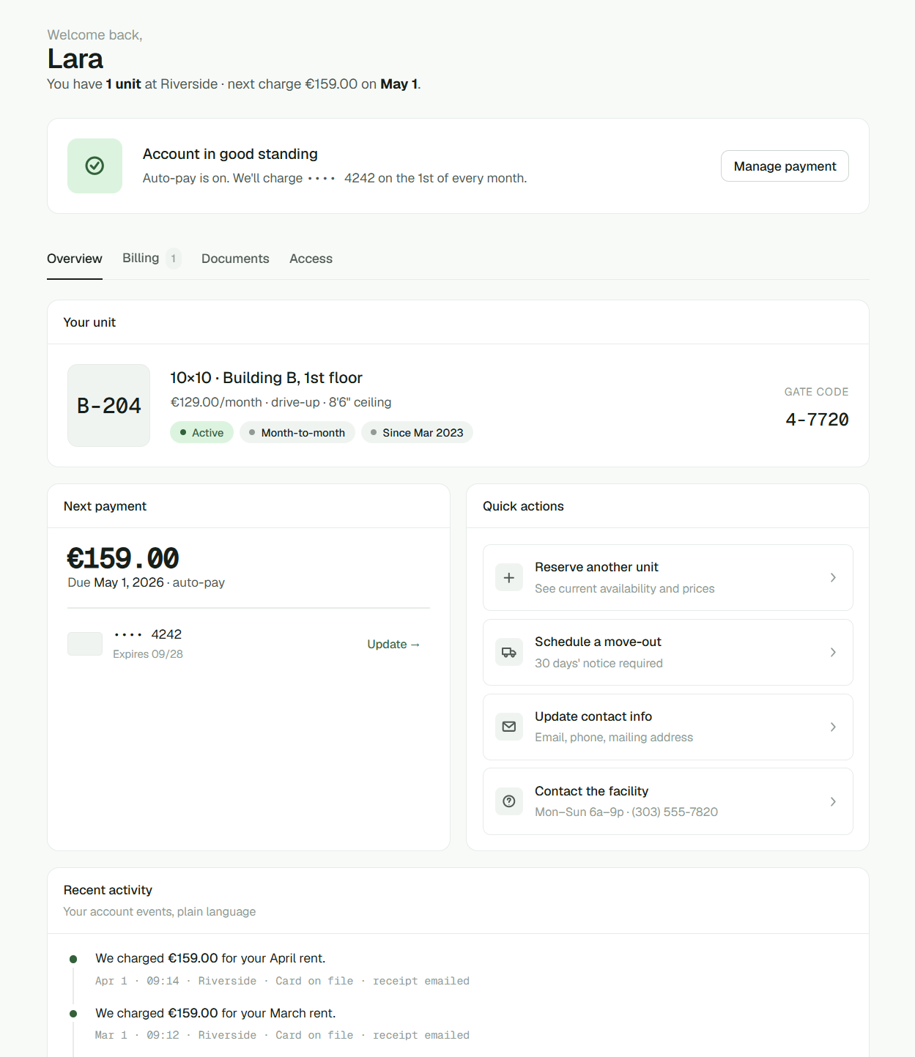This screenshot has height=1057, width=915.
Task: Select Reserve another unit action
Action: point(668,577)
